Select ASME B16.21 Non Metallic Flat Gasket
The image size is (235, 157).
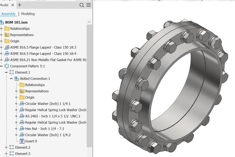(x=48, y=60)
